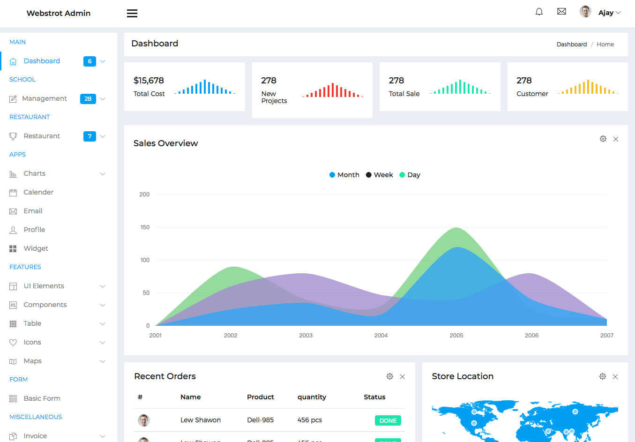Screen dimensions: 635x442
Task: Click the Widget grid icon
Action: tap(13, 249)
